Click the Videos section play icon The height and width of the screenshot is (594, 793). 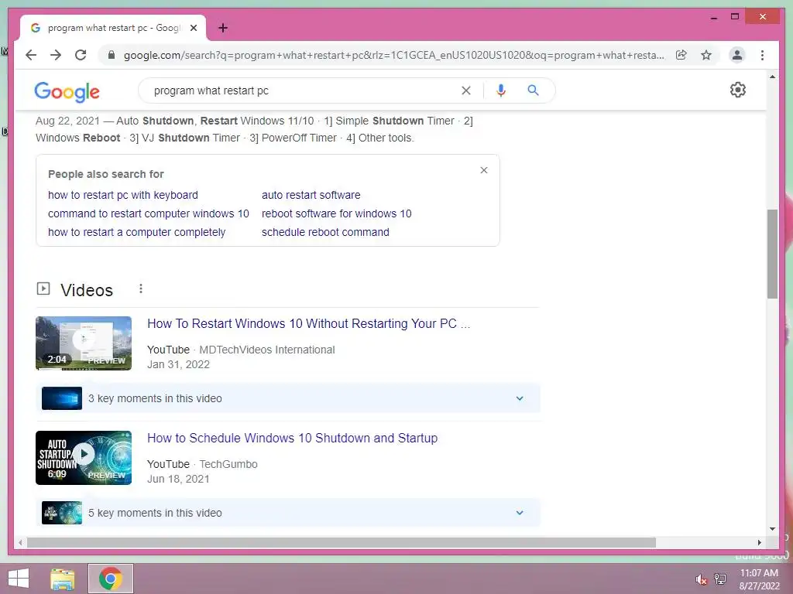pyautogui.click(x=43, y=288)
